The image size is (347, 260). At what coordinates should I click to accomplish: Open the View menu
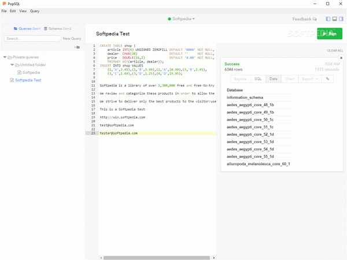click(23, 11)
